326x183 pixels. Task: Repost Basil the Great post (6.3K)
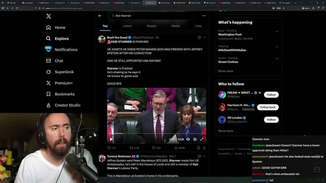point(134,148)
